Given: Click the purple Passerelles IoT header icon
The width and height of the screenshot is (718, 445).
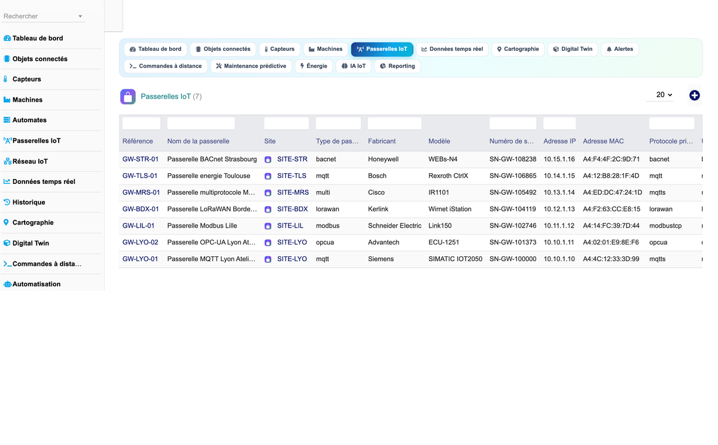Looking at the screenshot, I should point(128,96).
